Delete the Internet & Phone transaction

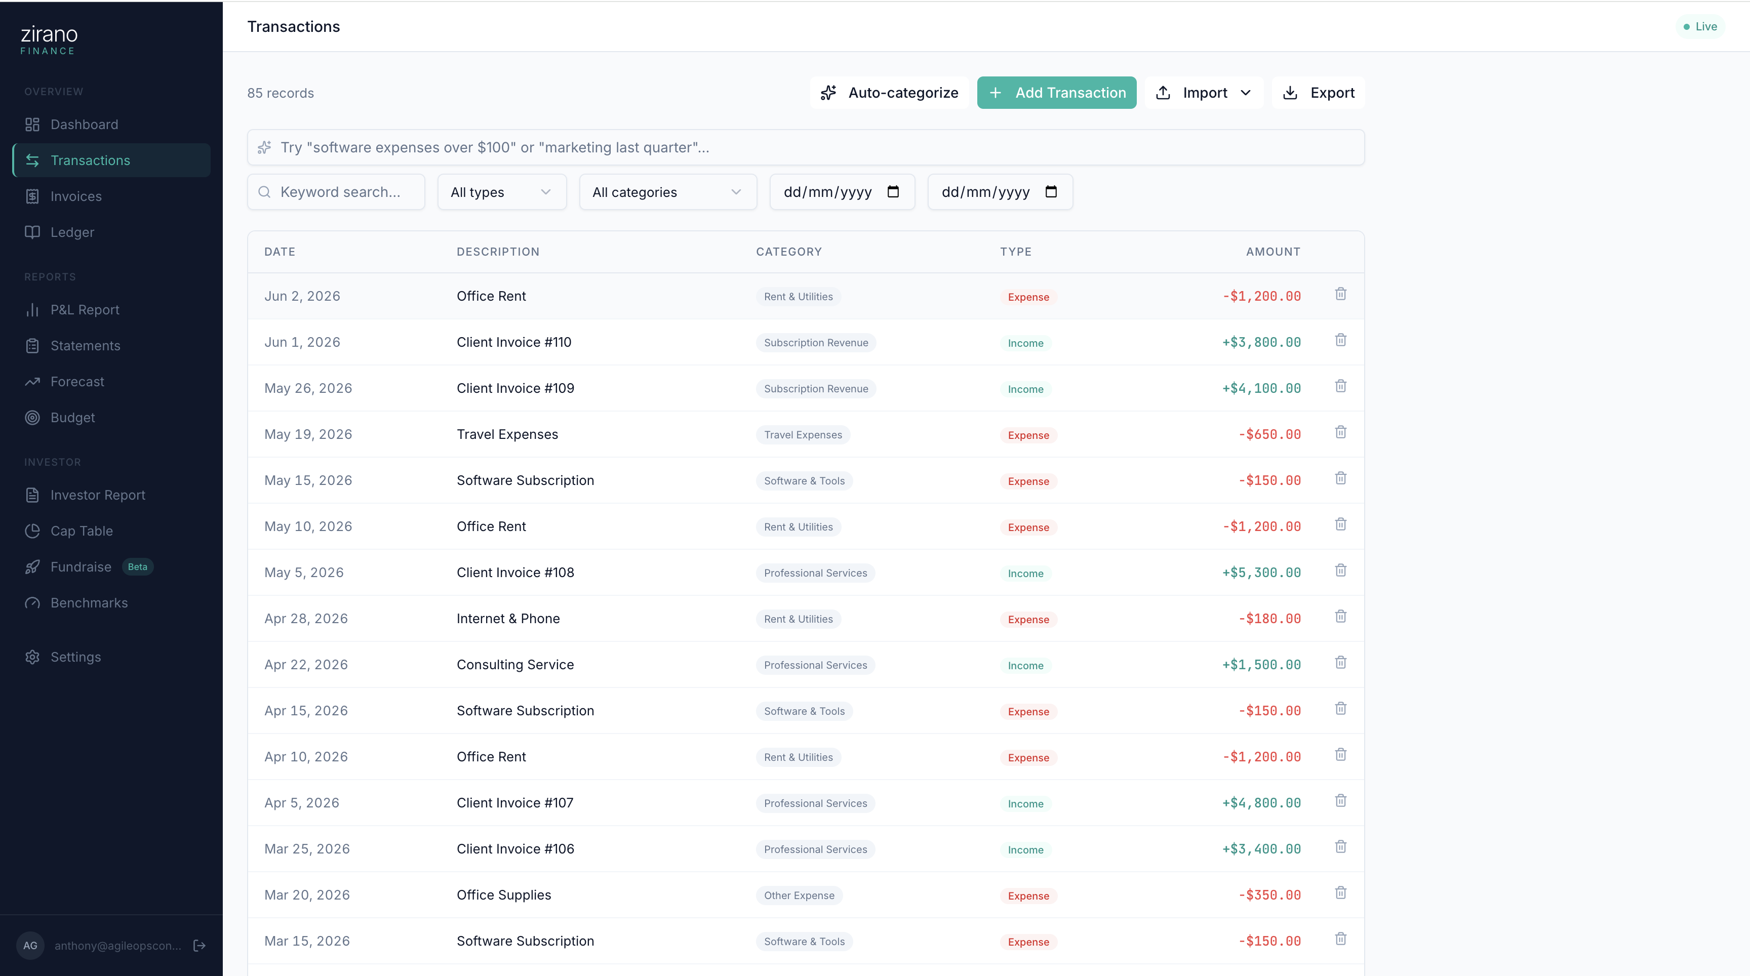point(1340,617)
